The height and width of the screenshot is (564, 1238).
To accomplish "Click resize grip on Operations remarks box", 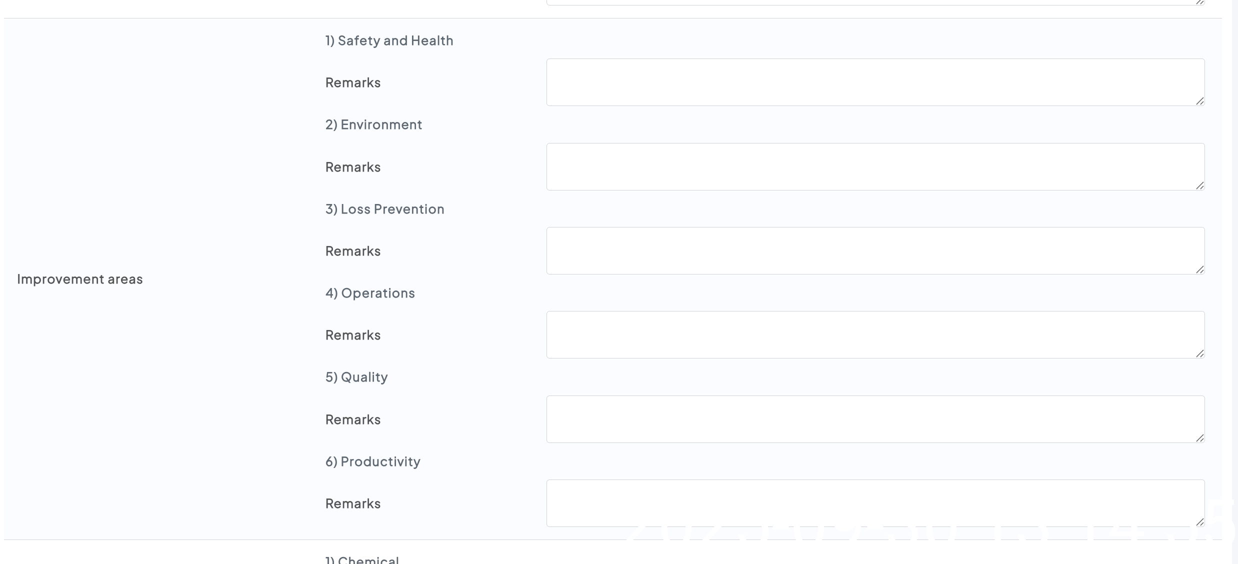I will 1199,354.
